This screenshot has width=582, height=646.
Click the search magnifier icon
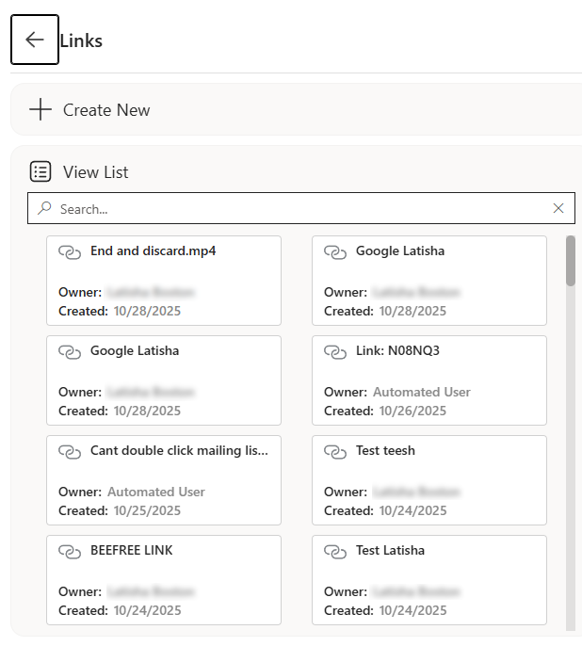(44, 208)
